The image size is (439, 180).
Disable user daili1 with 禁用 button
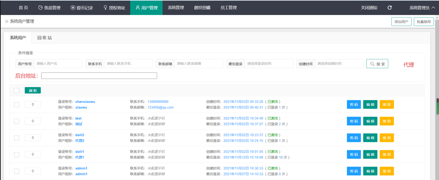coord(386,155)
